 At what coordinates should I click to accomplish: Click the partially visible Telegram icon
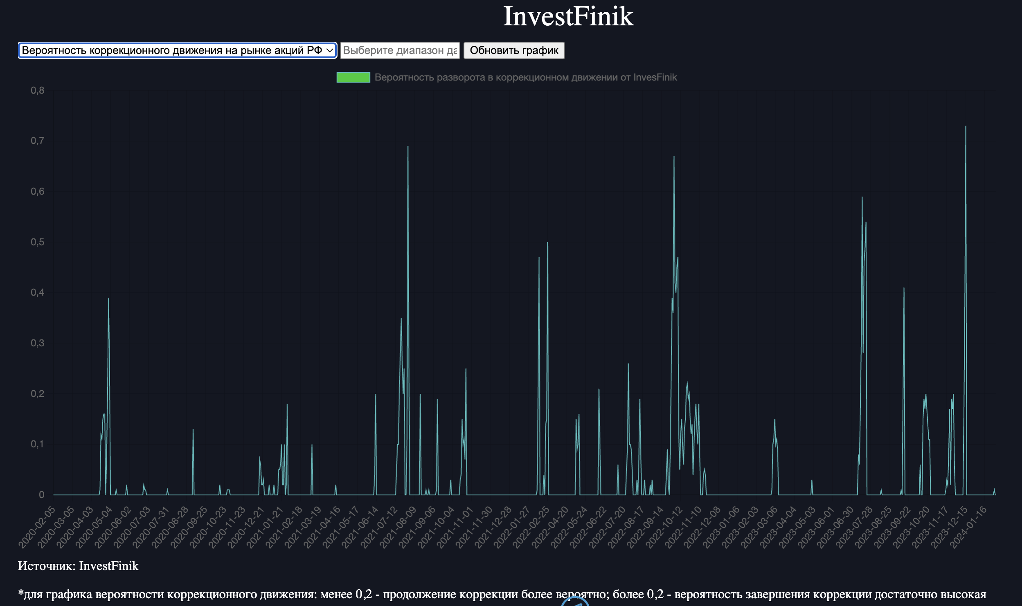575,602
